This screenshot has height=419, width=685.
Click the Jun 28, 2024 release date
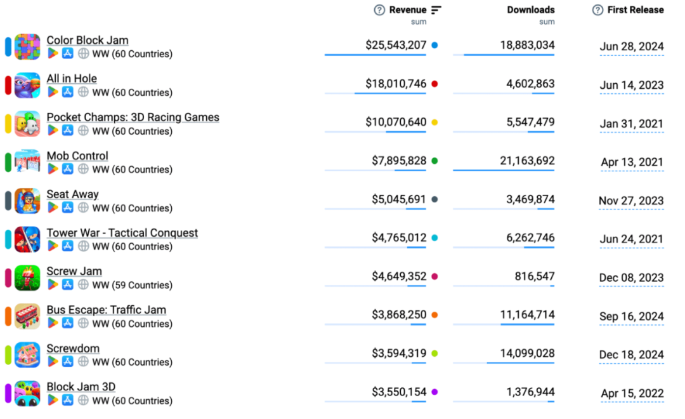click(632, 46)
